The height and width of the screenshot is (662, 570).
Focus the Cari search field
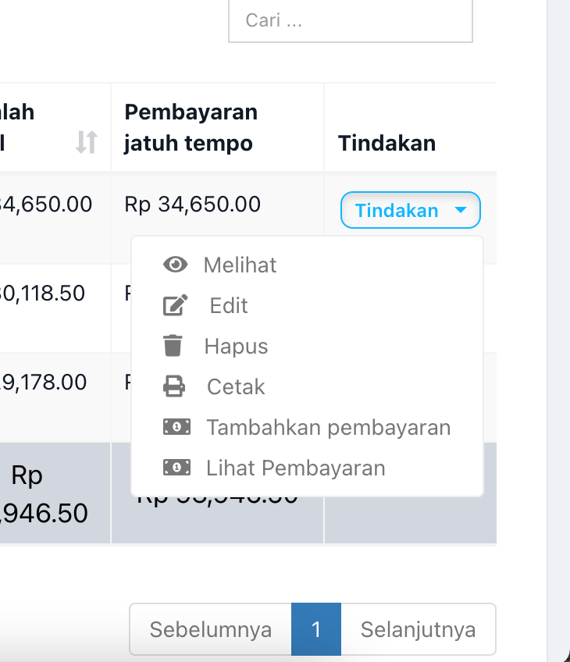point(350,20)
